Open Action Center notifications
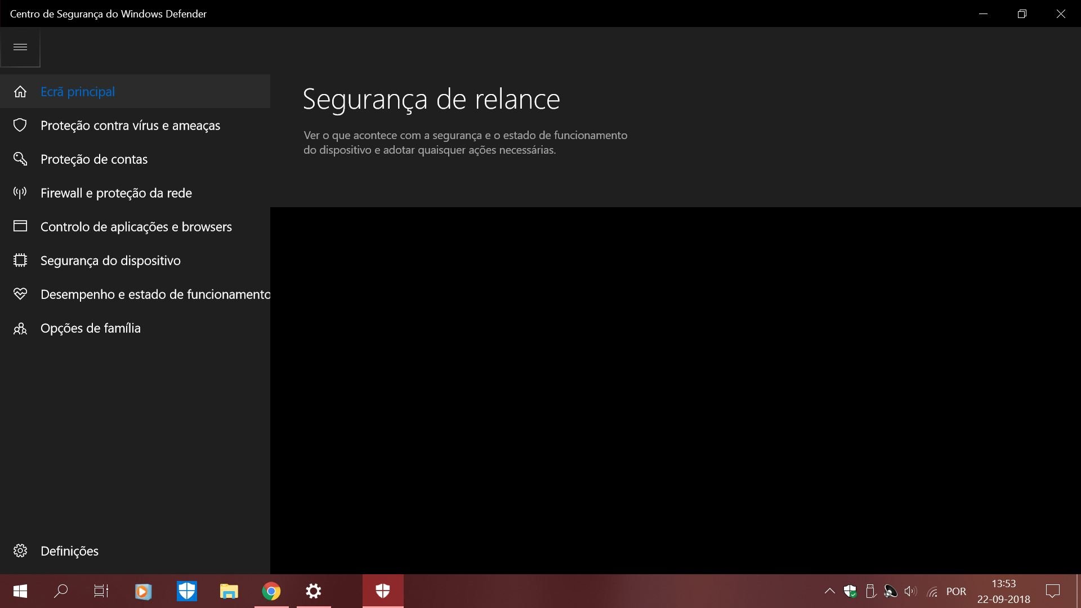The height and width of the screenshot is (608, 1081). (1053, 591)
